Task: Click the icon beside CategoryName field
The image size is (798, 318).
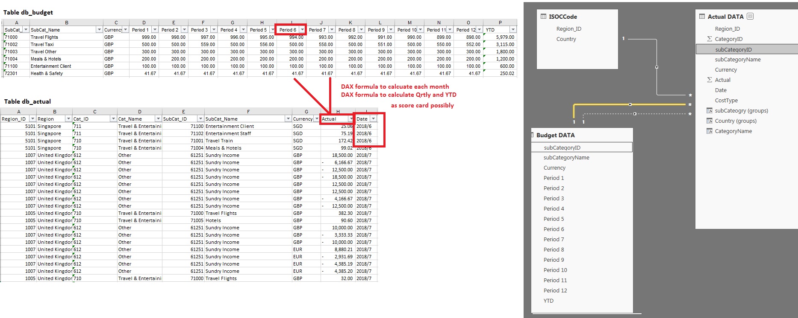Action: (x=710, y=131)
